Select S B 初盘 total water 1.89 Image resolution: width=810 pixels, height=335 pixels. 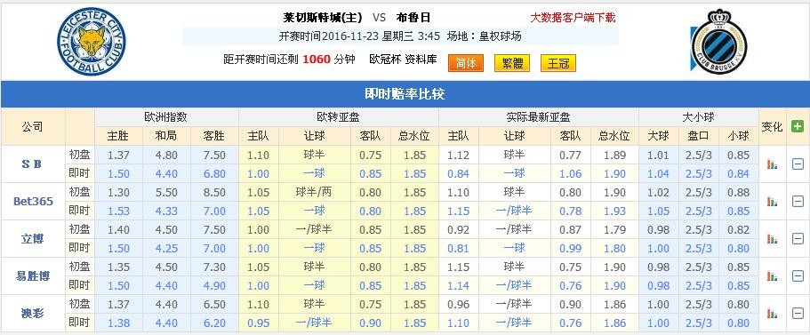(x=614, y=156)
